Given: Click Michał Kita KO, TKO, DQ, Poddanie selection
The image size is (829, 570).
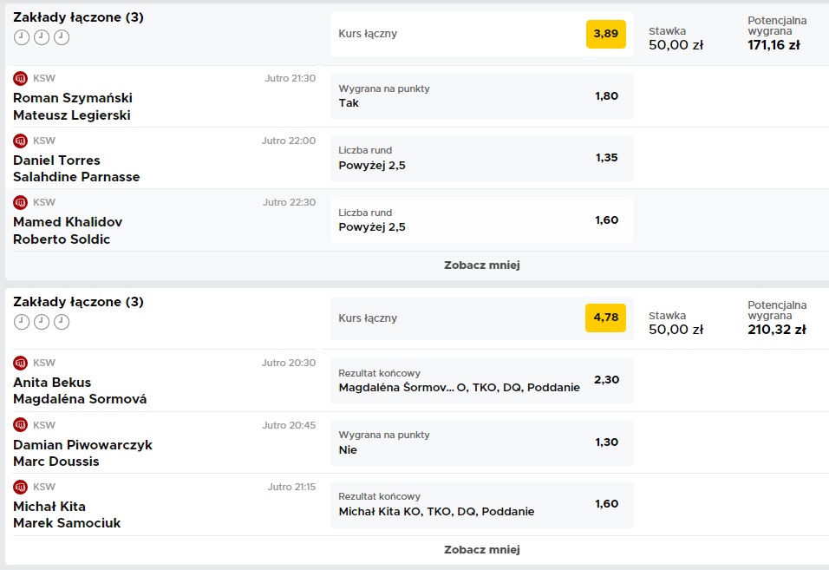Looking at the screenshot, I should pos(481,504).
